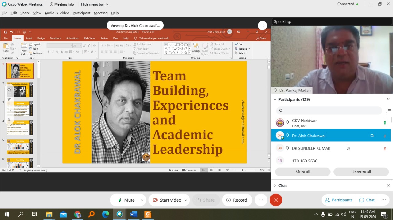393x220 pixels.
Task: Open the Participant menu
Action: coord(81,13)
